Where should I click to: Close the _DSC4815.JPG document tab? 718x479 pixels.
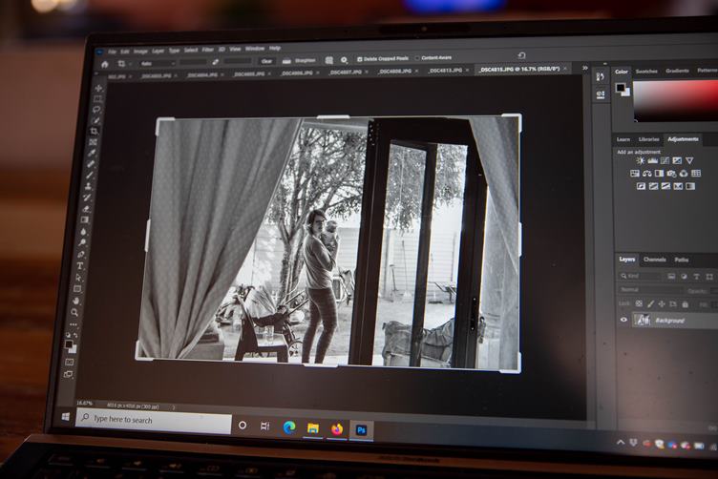click(x=565, y=68)
